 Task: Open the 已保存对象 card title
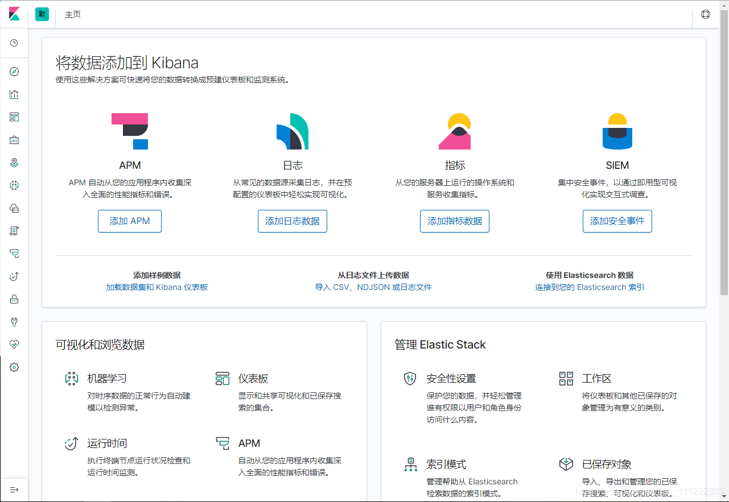click(607, 464)
